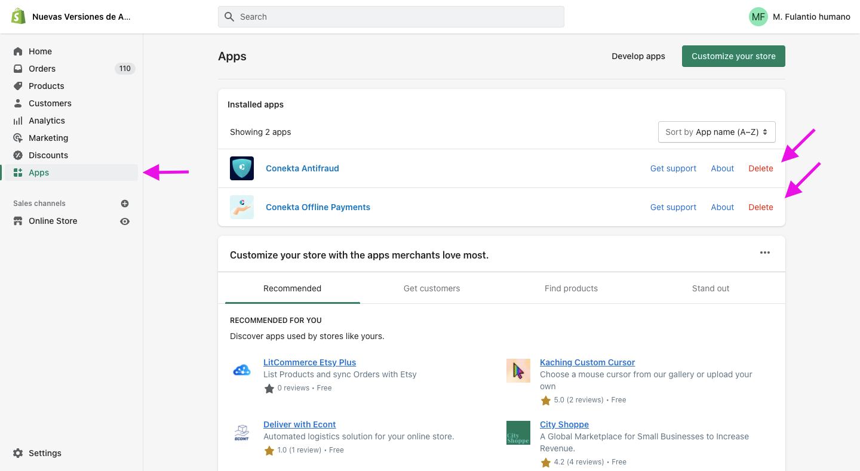The width and height of the screenshot is (860, 471).
Task: Click the Analytics bar chart icon
Action: click(18, 121)
